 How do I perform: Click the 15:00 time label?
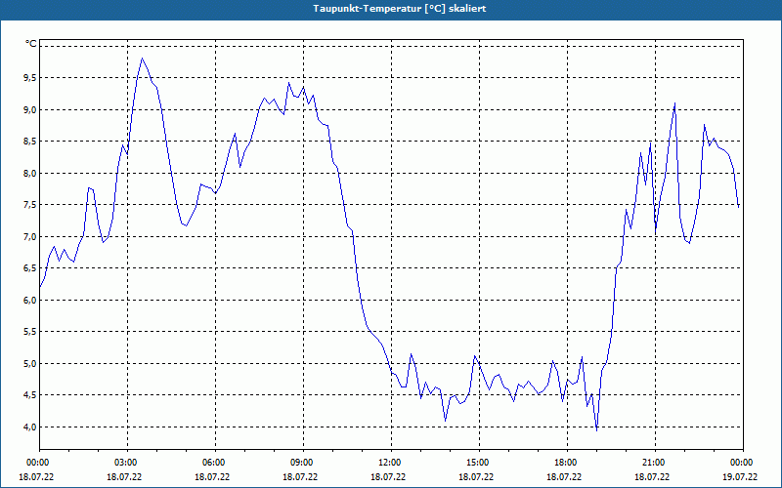click(x=479, y=462)
